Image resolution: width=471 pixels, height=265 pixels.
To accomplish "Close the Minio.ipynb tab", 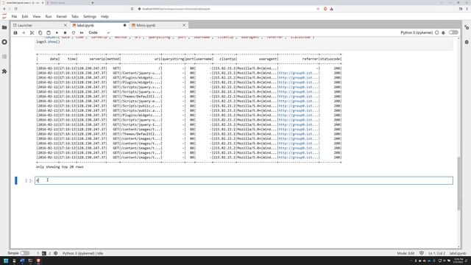I will pyautogui.click(x=184, y=25).
